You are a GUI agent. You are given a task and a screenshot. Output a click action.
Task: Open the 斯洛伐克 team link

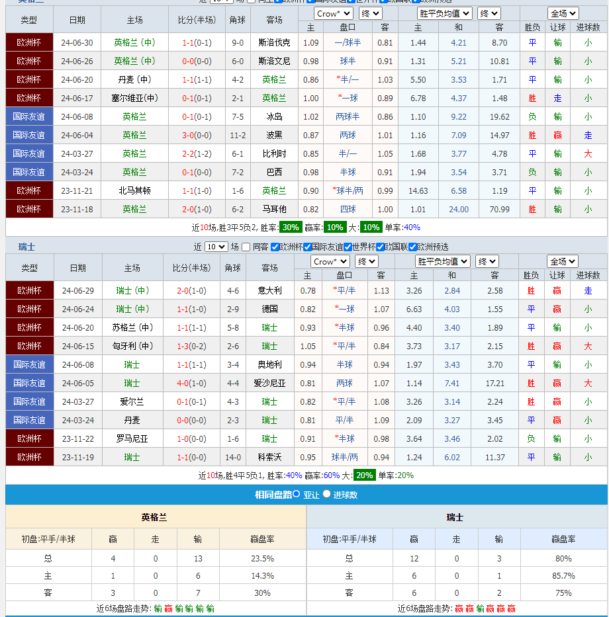point(274,42)
